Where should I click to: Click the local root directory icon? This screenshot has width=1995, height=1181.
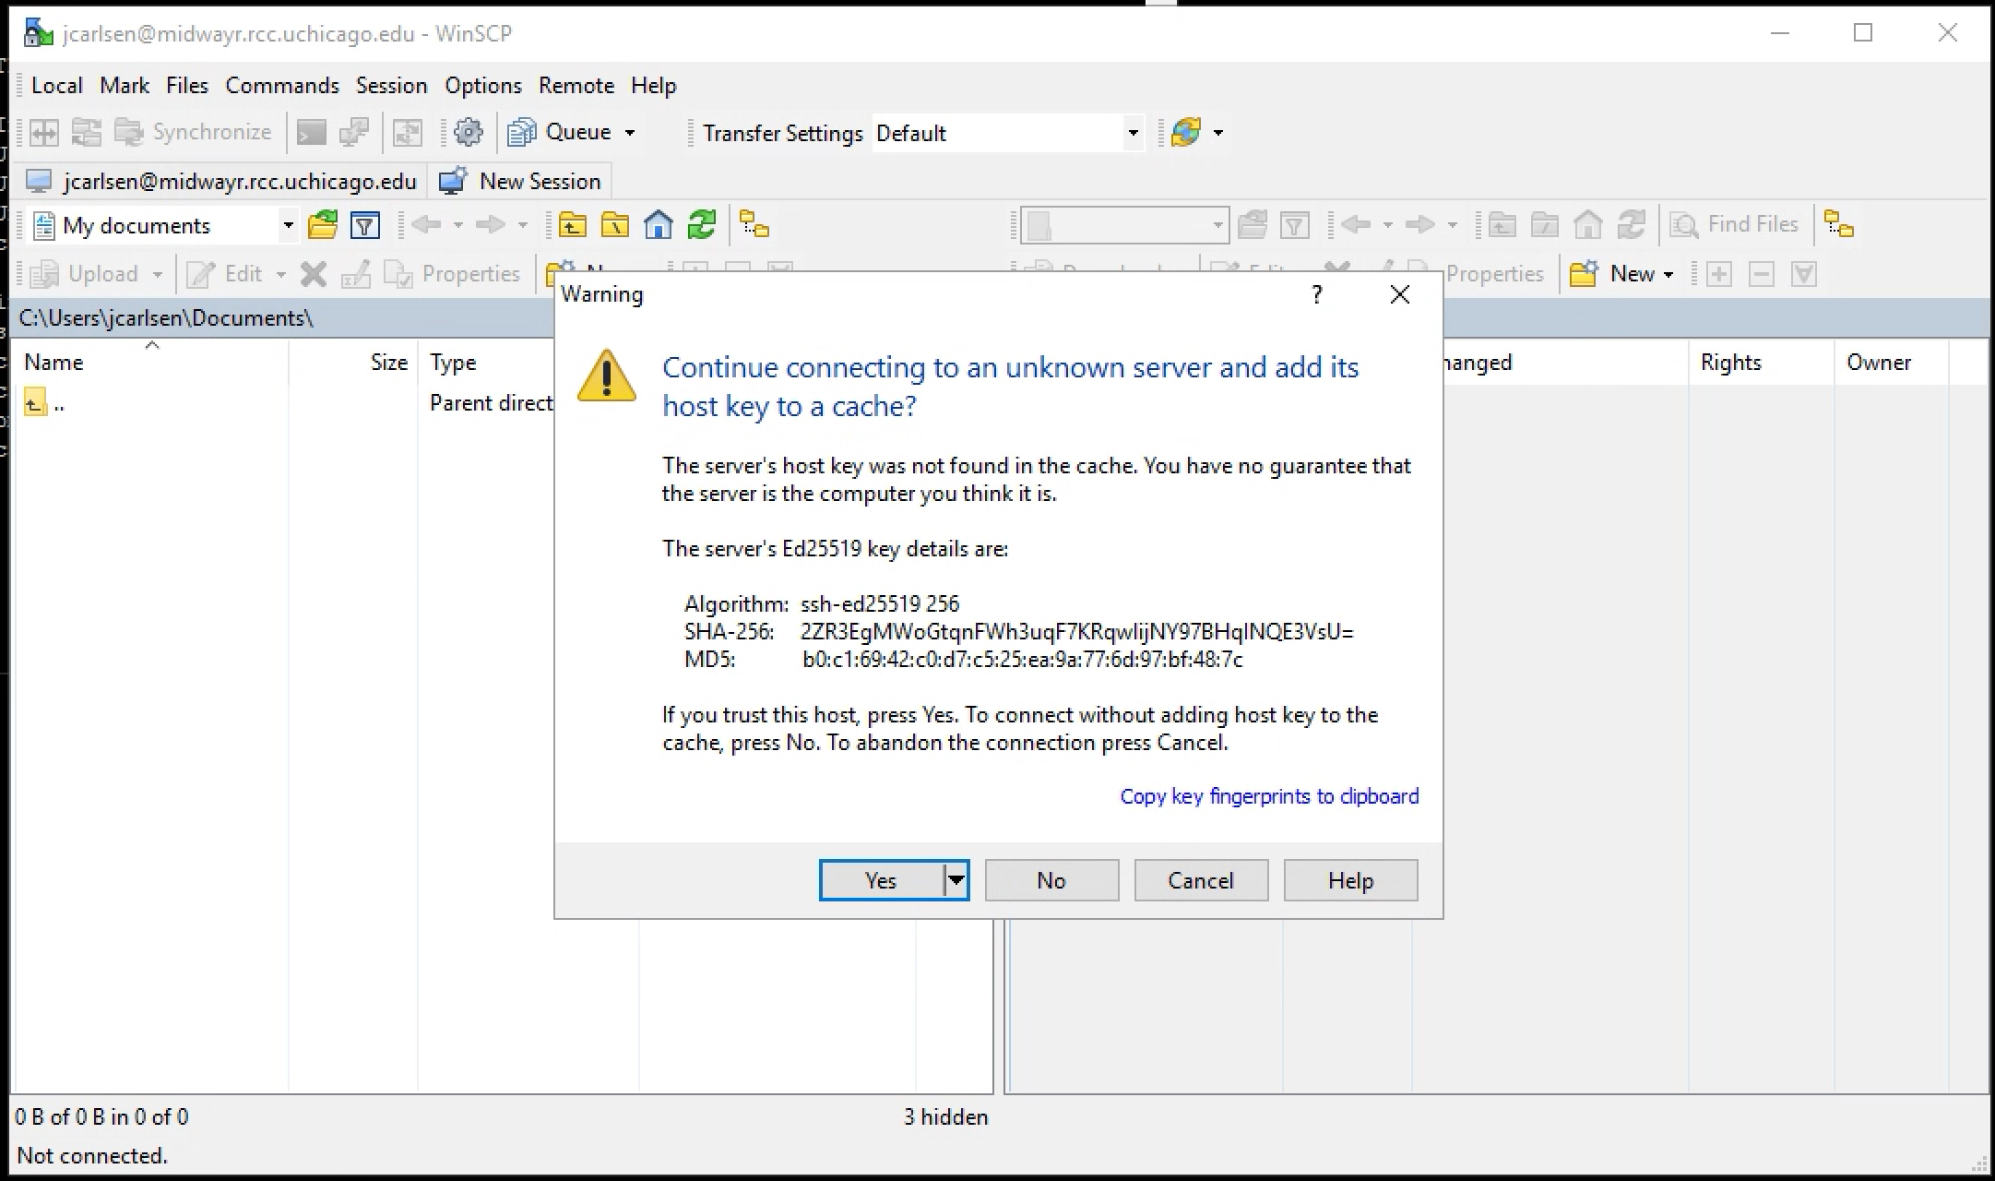[x=615, y=225]
